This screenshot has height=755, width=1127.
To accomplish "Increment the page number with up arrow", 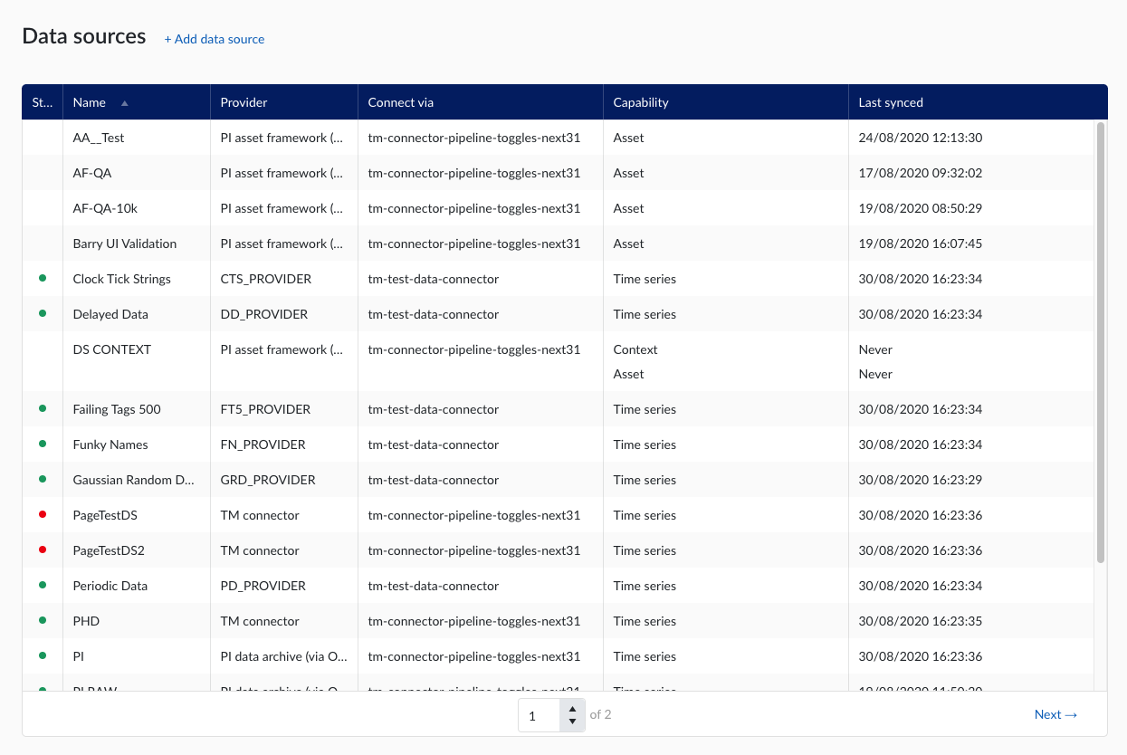I will (x=572, y=709).
